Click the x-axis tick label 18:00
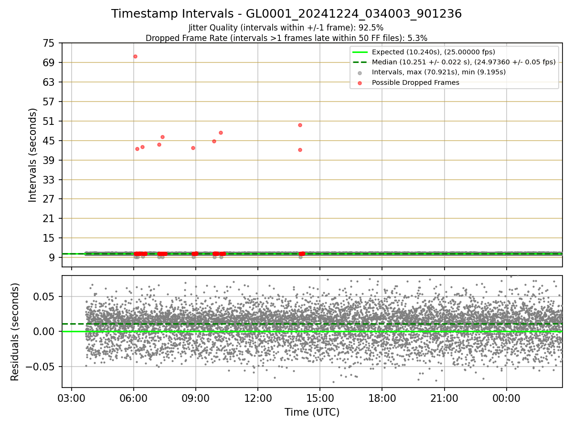573x429 pixels. tap(382, 398)
